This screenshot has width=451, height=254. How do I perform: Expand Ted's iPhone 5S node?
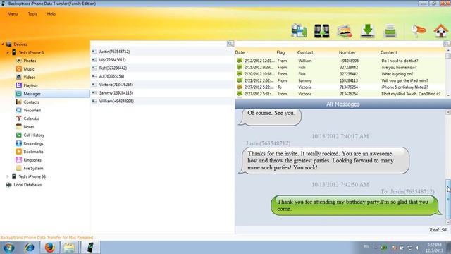click(x=8, y=176)
